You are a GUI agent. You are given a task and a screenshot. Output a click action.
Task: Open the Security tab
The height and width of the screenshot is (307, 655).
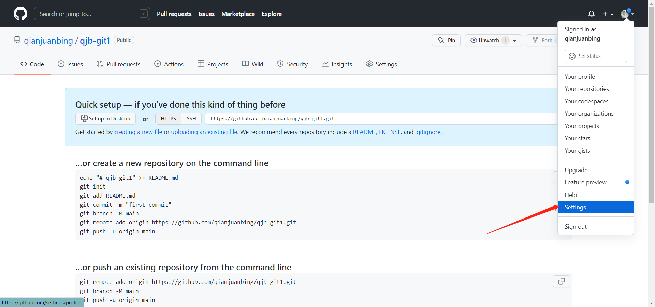292,64
